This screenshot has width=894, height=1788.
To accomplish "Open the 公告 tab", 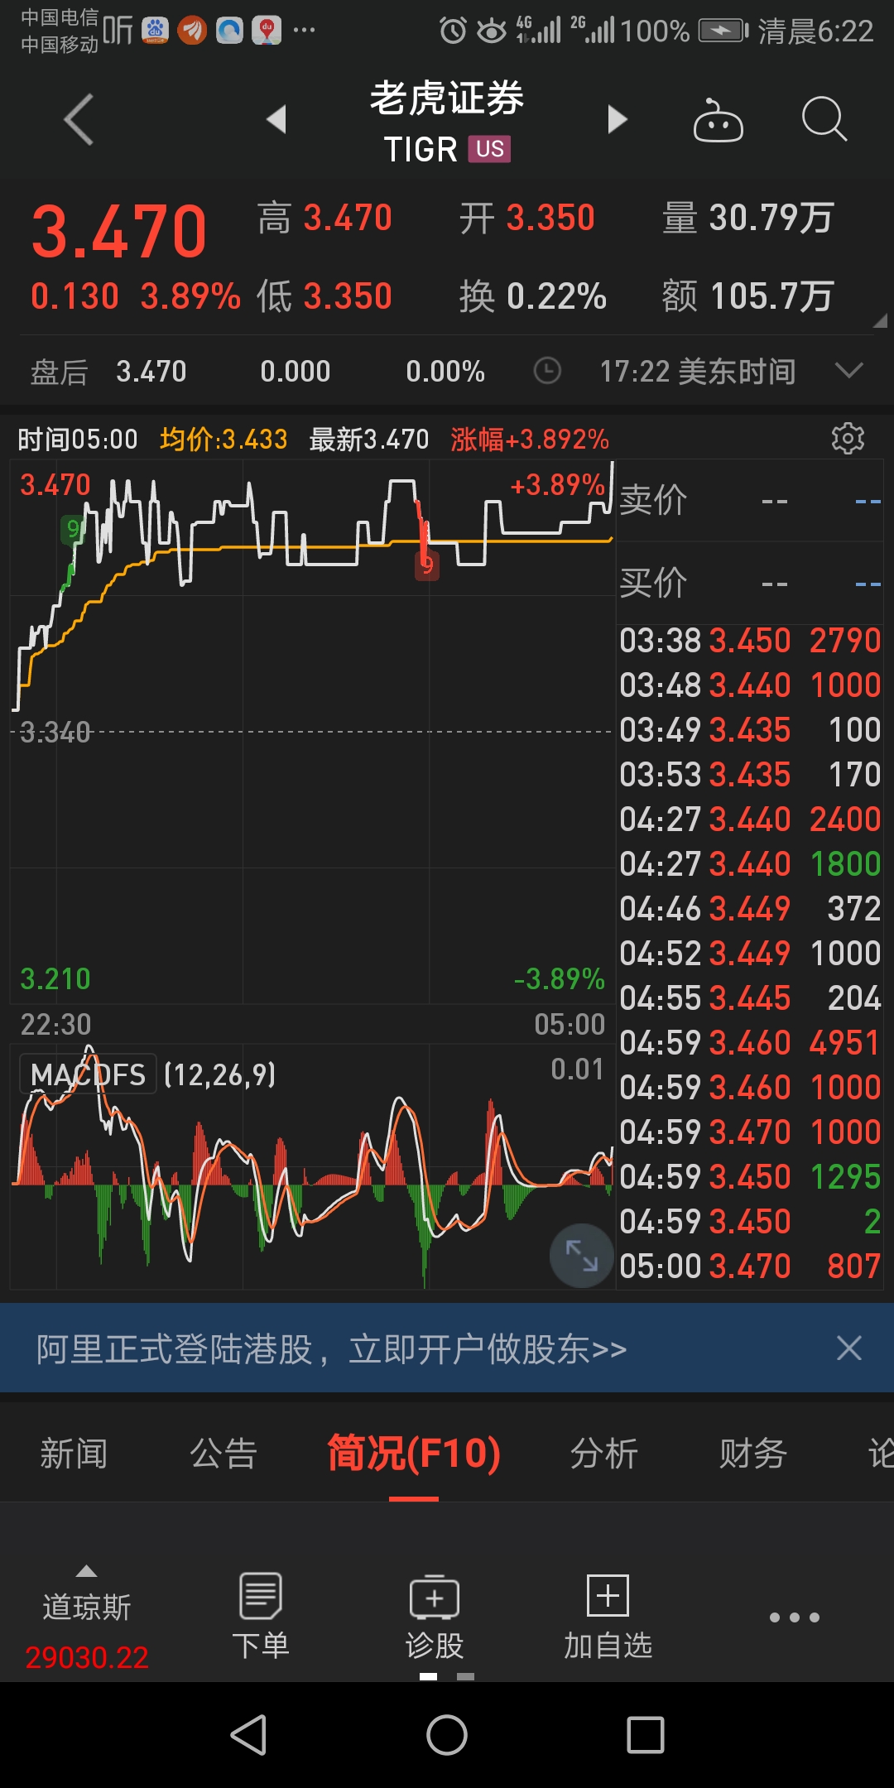I will pyautogui.click(x=223, y=1454).
